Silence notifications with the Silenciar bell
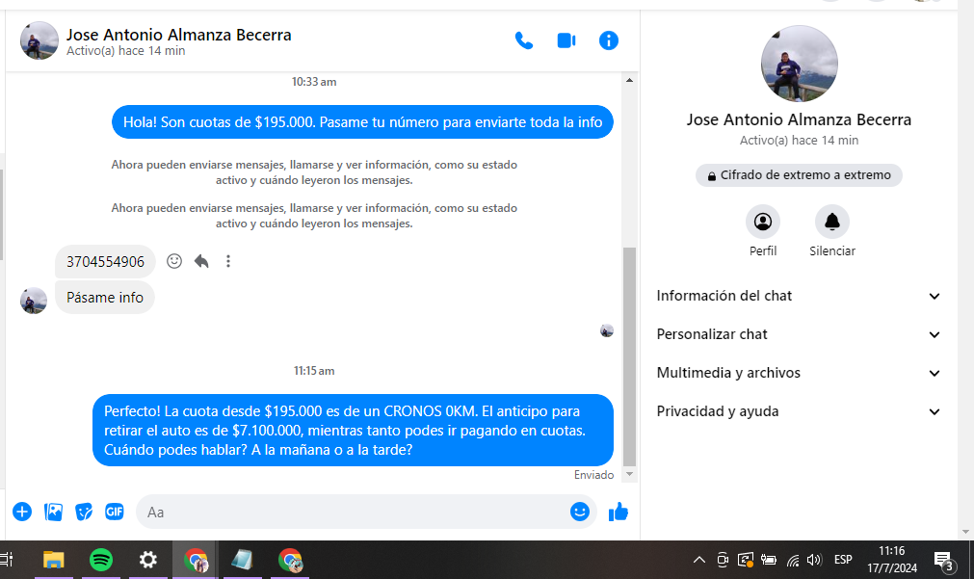Image resolution: width=974 pixels, height=579 pixels. point(832,223)
